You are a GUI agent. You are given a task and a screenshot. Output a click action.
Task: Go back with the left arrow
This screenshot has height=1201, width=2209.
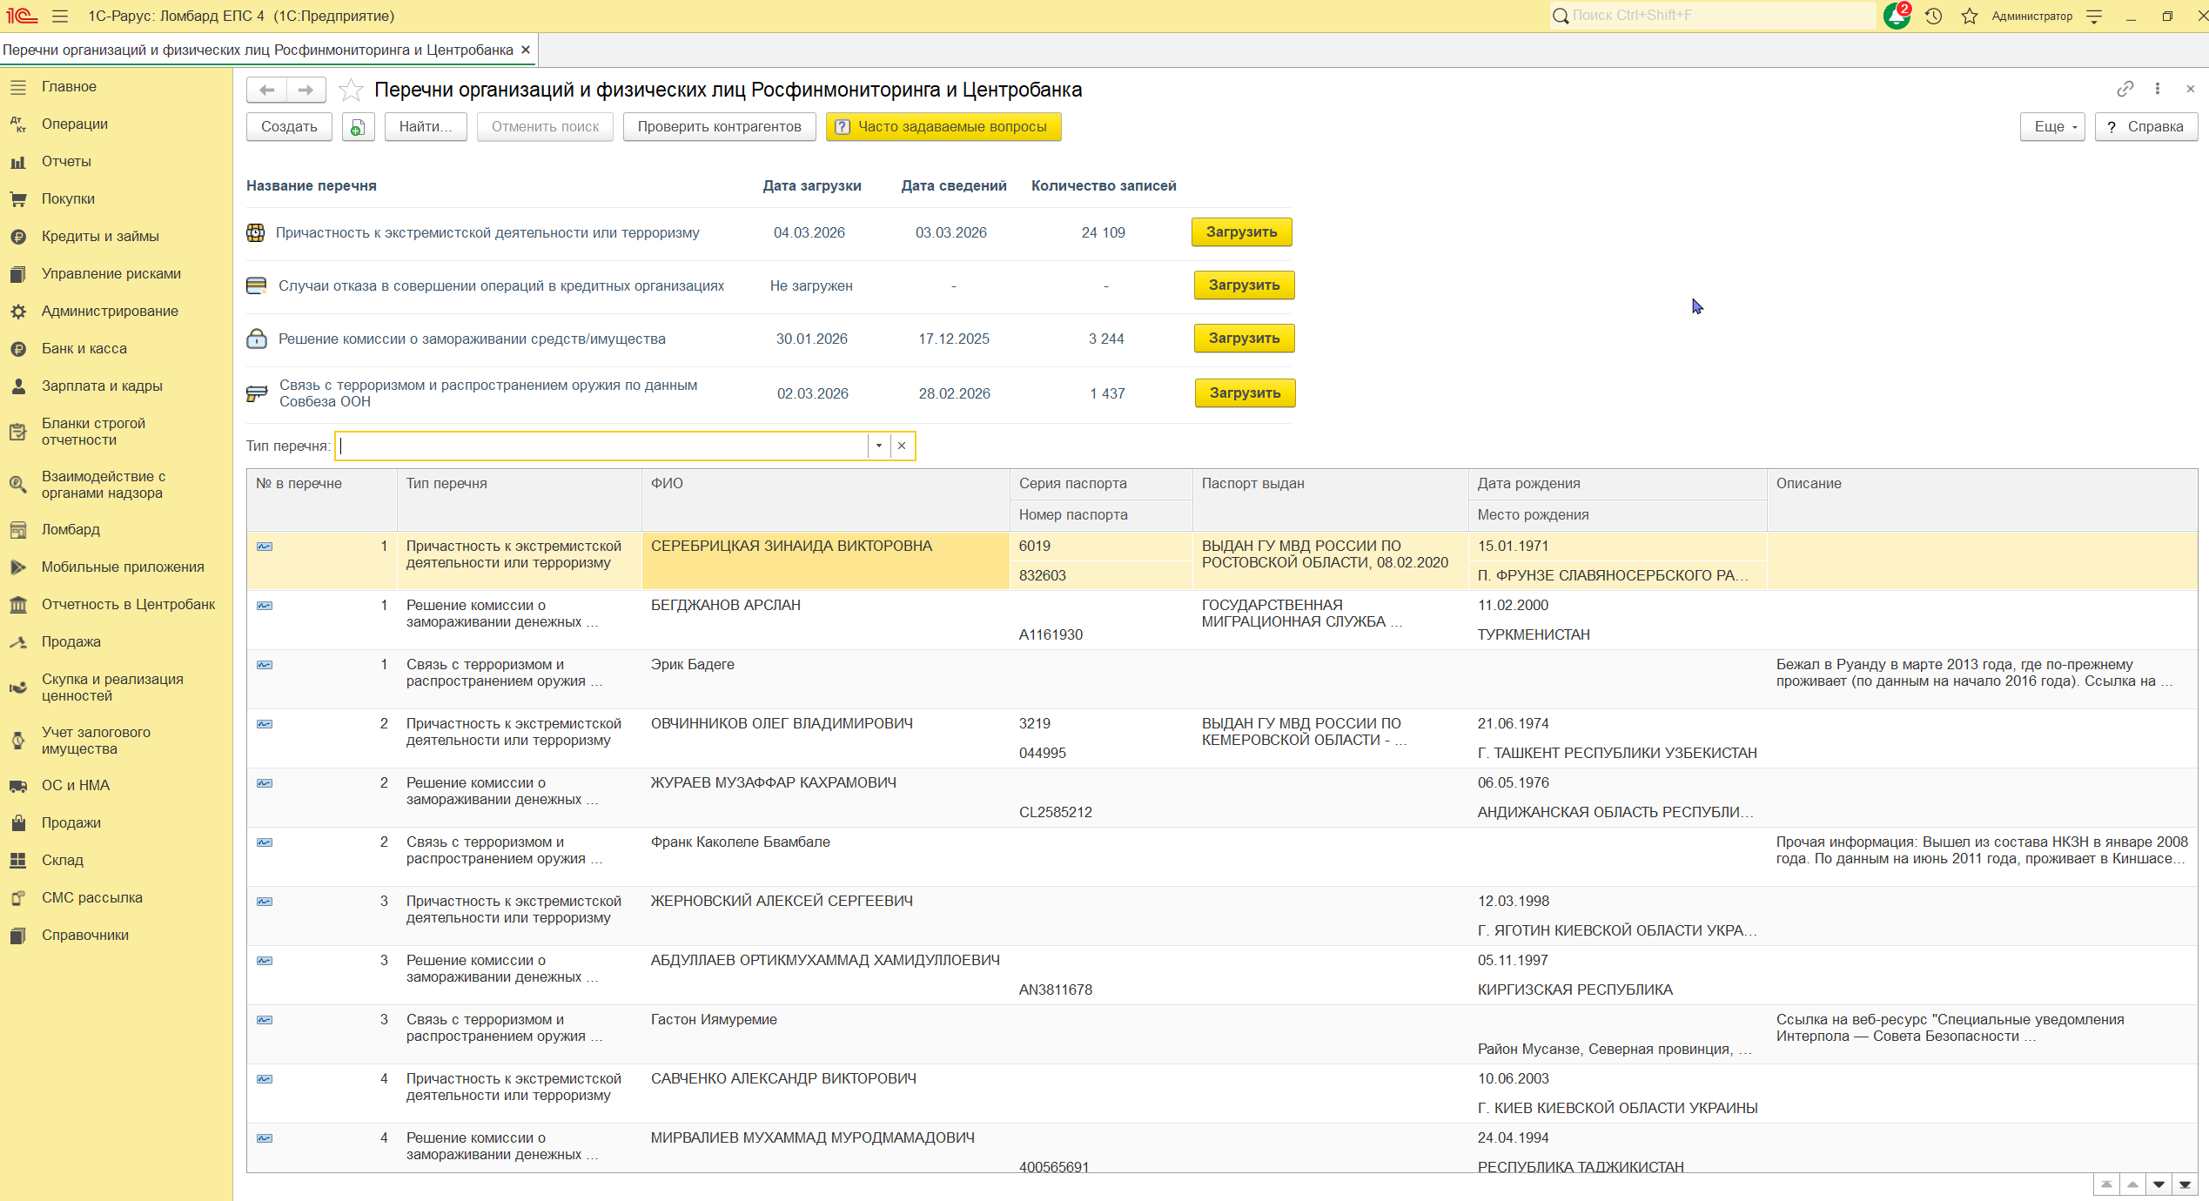tap(267, 90)
